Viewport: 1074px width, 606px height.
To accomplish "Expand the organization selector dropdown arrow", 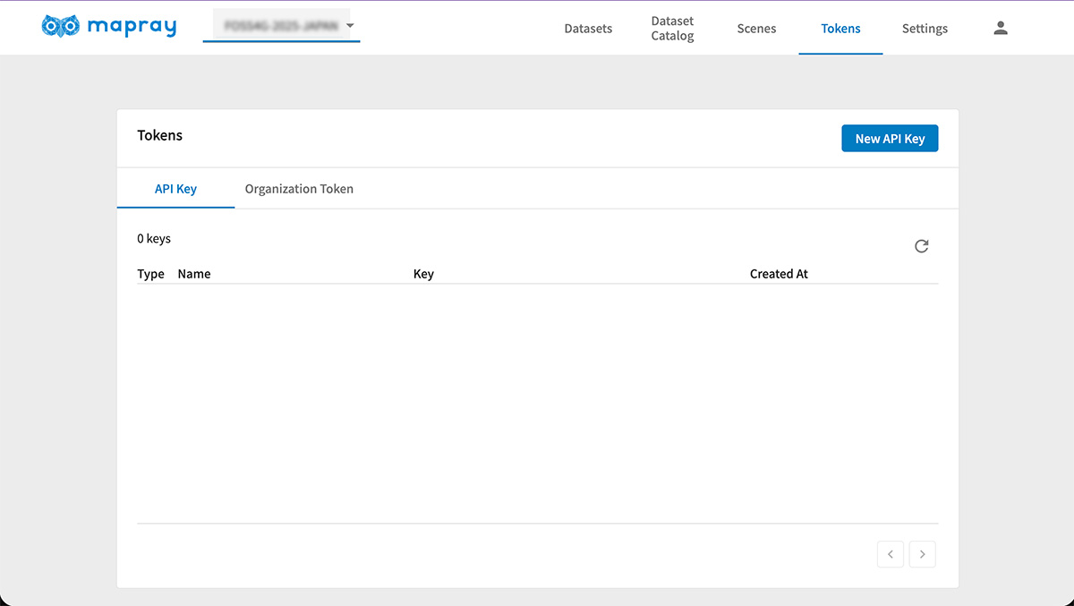I will pos(350,27).
